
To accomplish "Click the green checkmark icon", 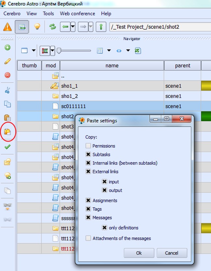I will coord(7,147).
